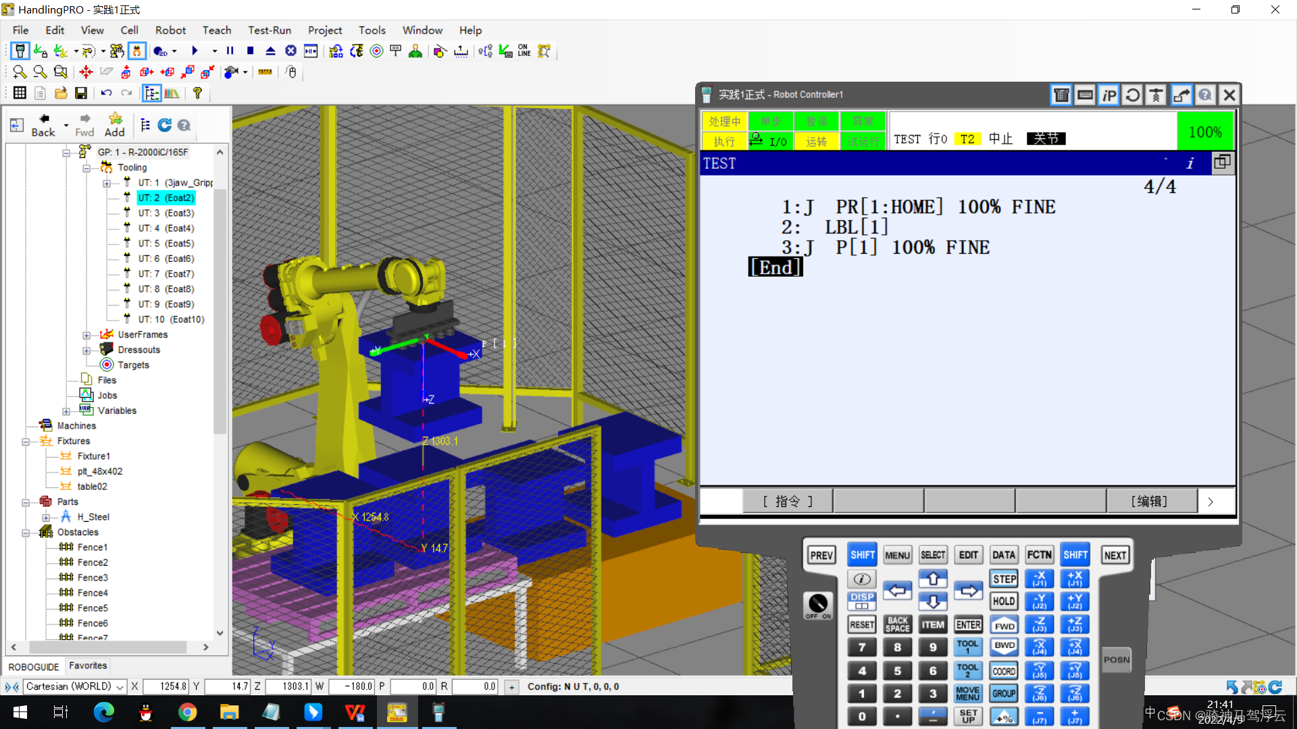
Task: Collapse the Fixtures tree node
Action: 26,441
